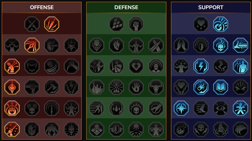Open the OFFENSE mastery tree header

42,7
